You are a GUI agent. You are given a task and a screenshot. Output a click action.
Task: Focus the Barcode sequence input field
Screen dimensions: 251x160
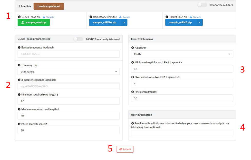69,54
